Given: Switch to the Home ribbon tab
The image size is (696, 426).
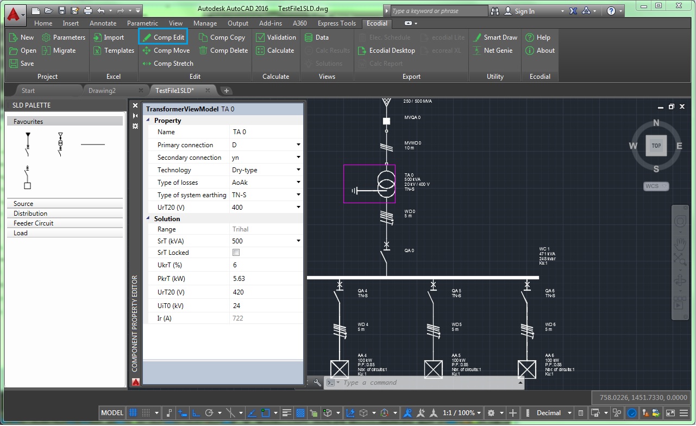Looking at the screenshot, I should 43,23.
